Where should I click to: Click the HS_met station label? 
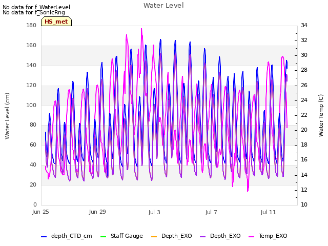click(x=56, y=22)
